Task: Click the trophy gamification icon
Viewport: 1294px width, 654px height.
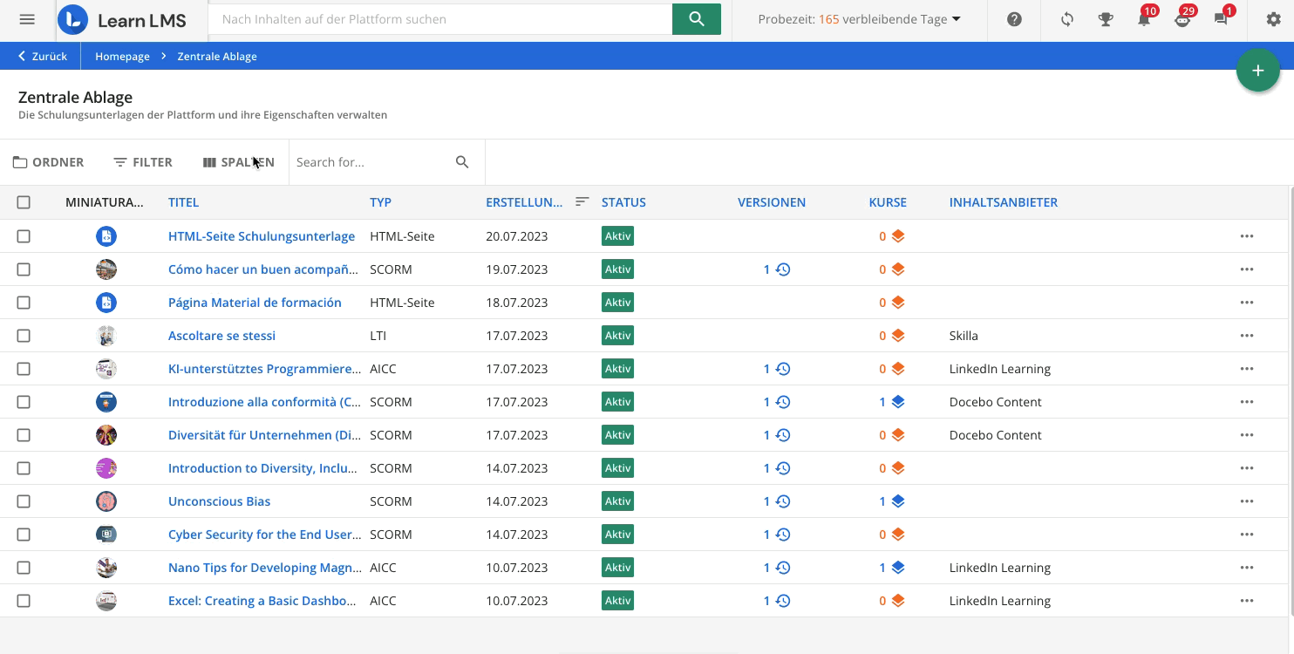Action: [1106, 19]
